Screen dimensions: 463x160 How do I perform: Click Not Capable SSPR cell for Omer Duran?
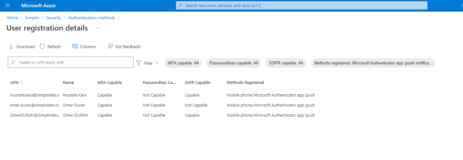click(196, 105)
